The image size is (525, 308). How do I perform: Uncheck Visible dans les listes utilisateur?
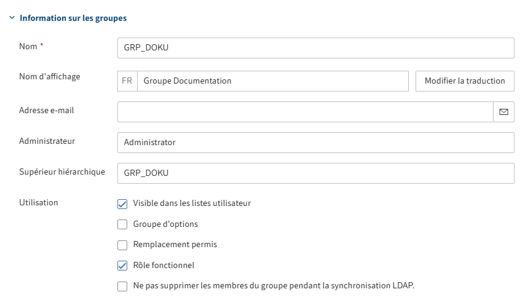pyautogui.click(x=122, y=203)
